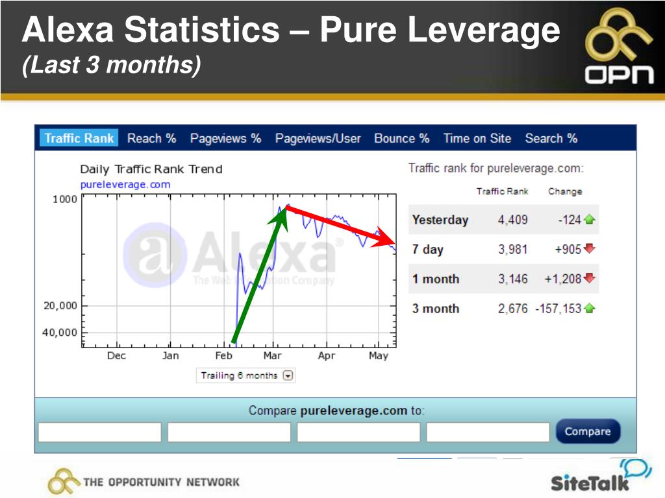Open the Trailing 6 months dropdown
The width and height of the screenshot is (665, 498).
[x=245, y=375]
